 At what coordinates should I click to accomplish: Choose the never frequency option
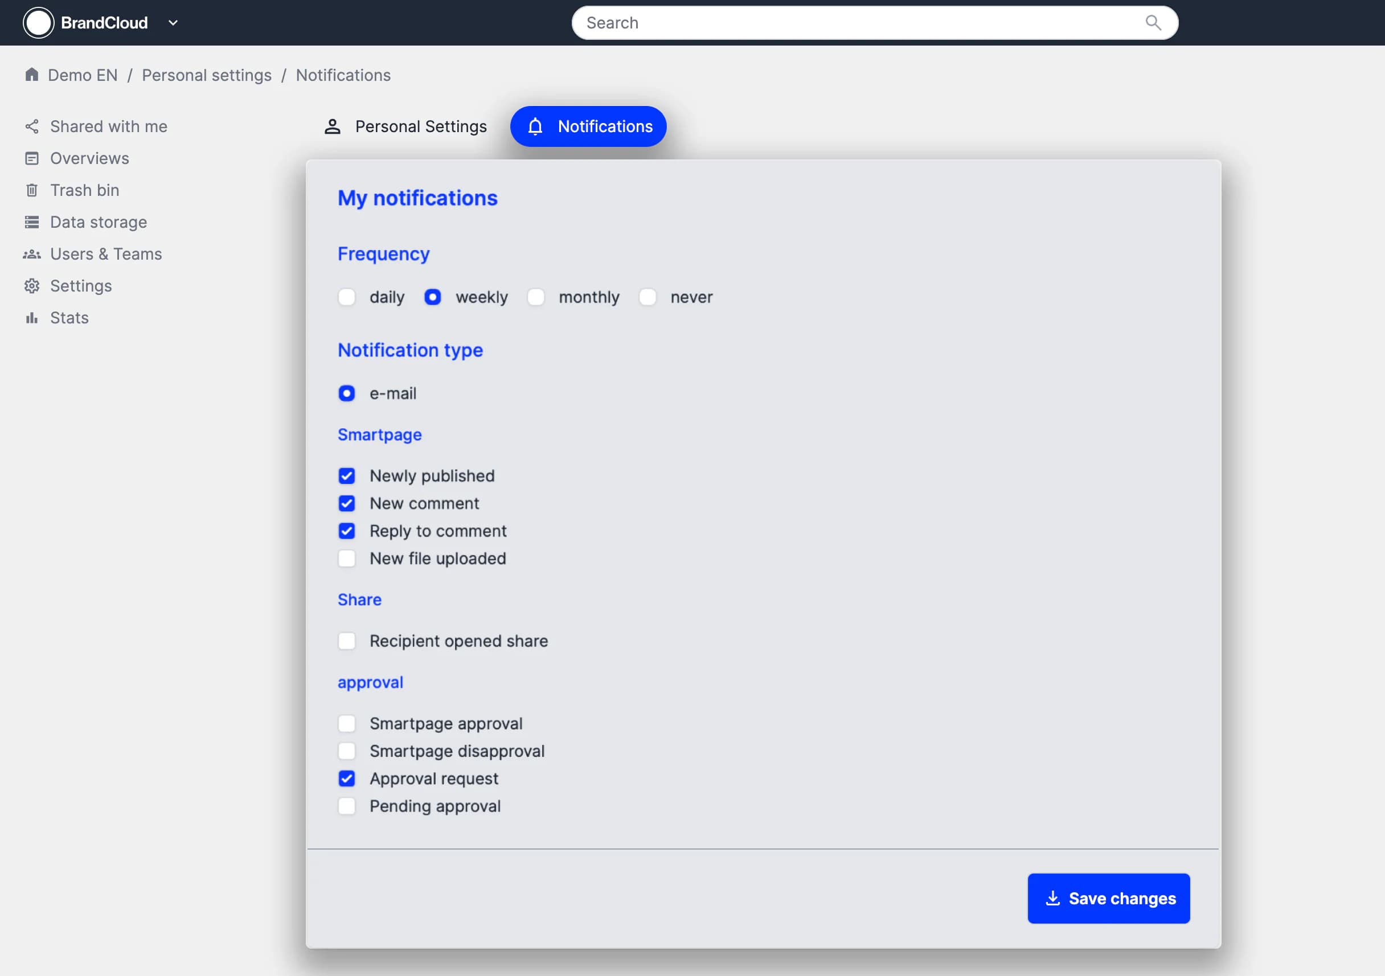pos(648,297)
